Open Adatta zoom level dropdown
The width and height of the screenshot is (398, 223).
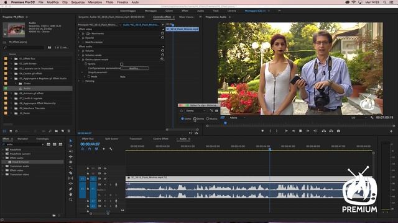point(237,118)
